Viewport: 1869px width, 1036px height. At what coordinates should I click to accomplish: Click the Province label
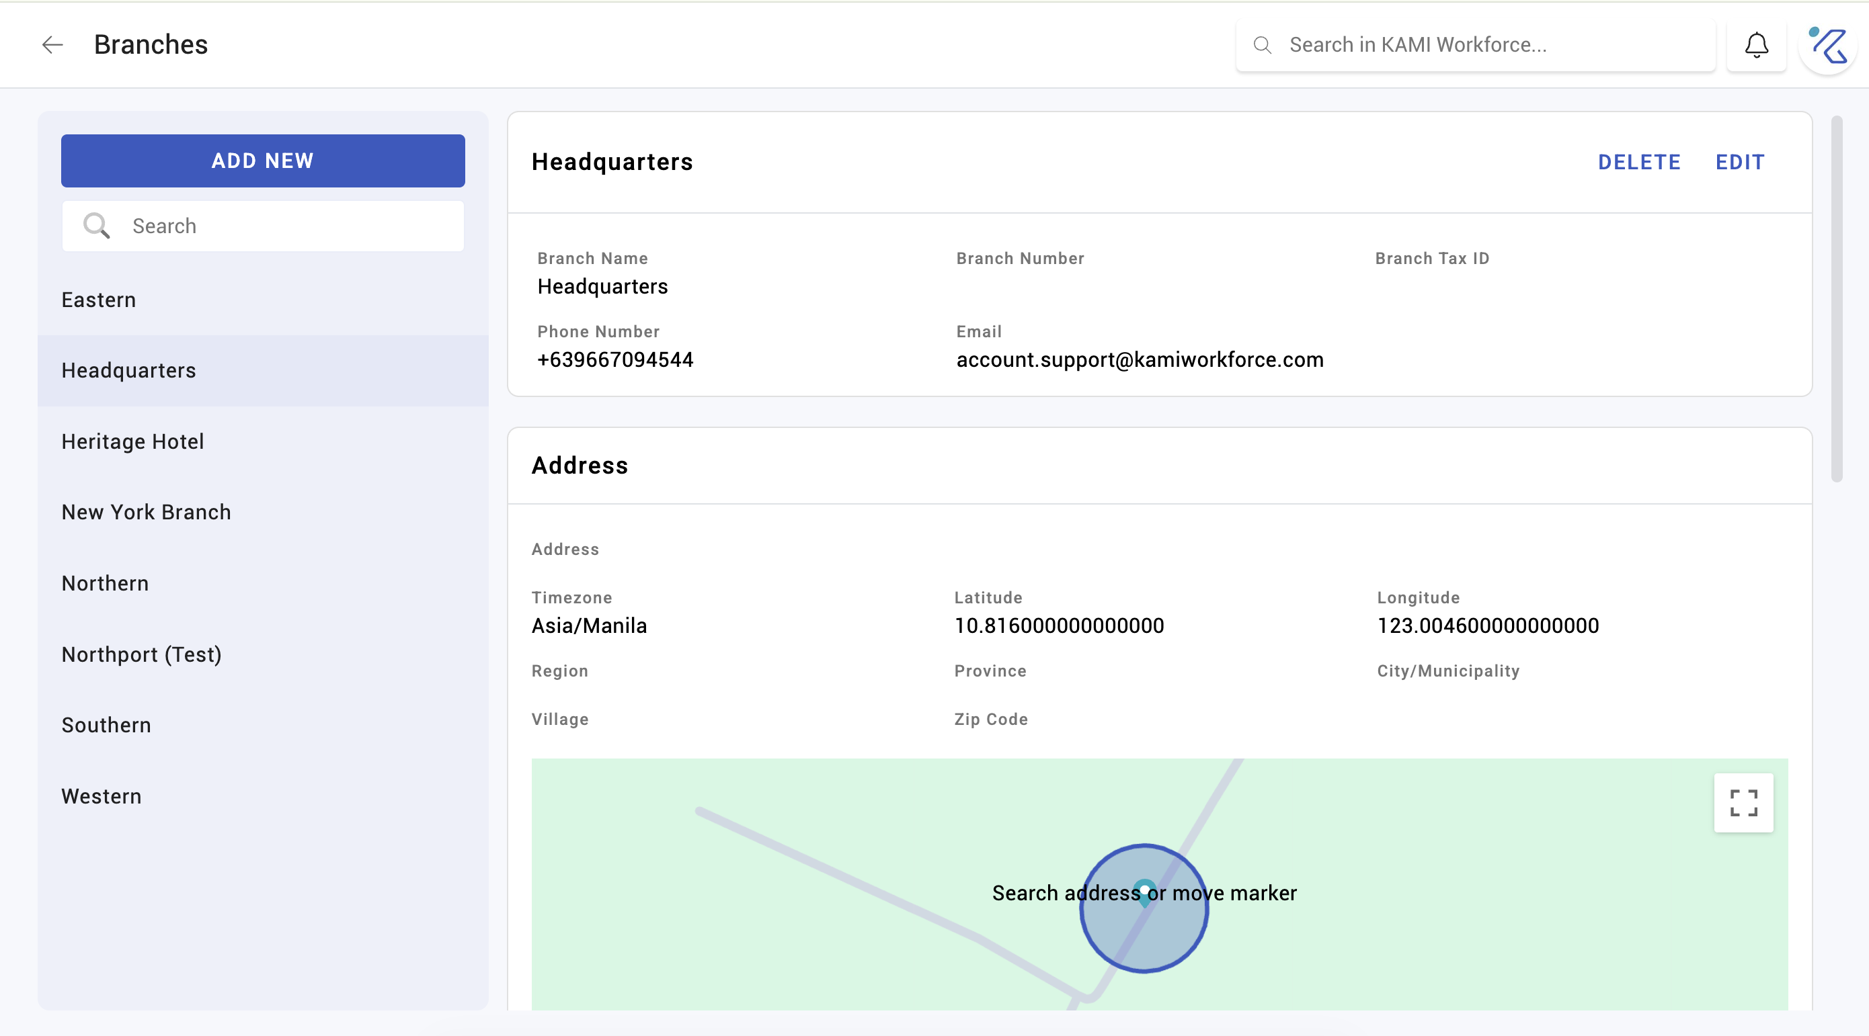click(990, 671)
